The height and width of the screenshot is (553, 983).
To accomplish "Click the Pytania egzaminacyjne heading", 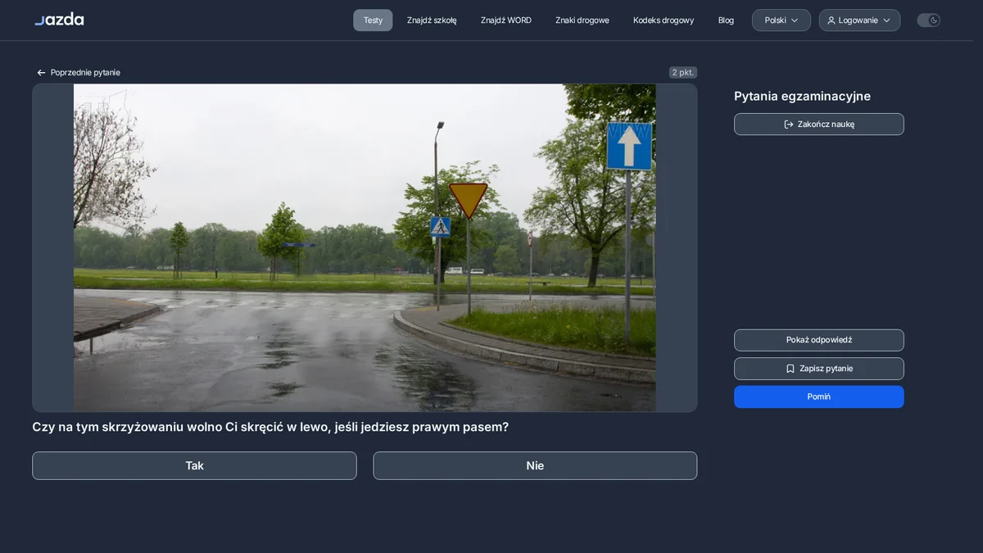I will coord(802,96).
